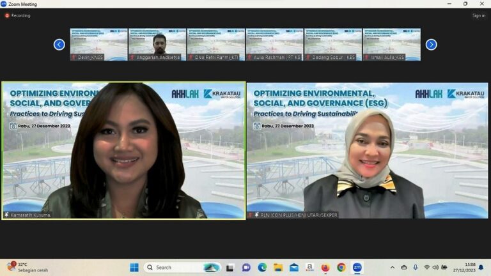Select Devin_KNSS participant thumbnail

click(x=98, y=45)
